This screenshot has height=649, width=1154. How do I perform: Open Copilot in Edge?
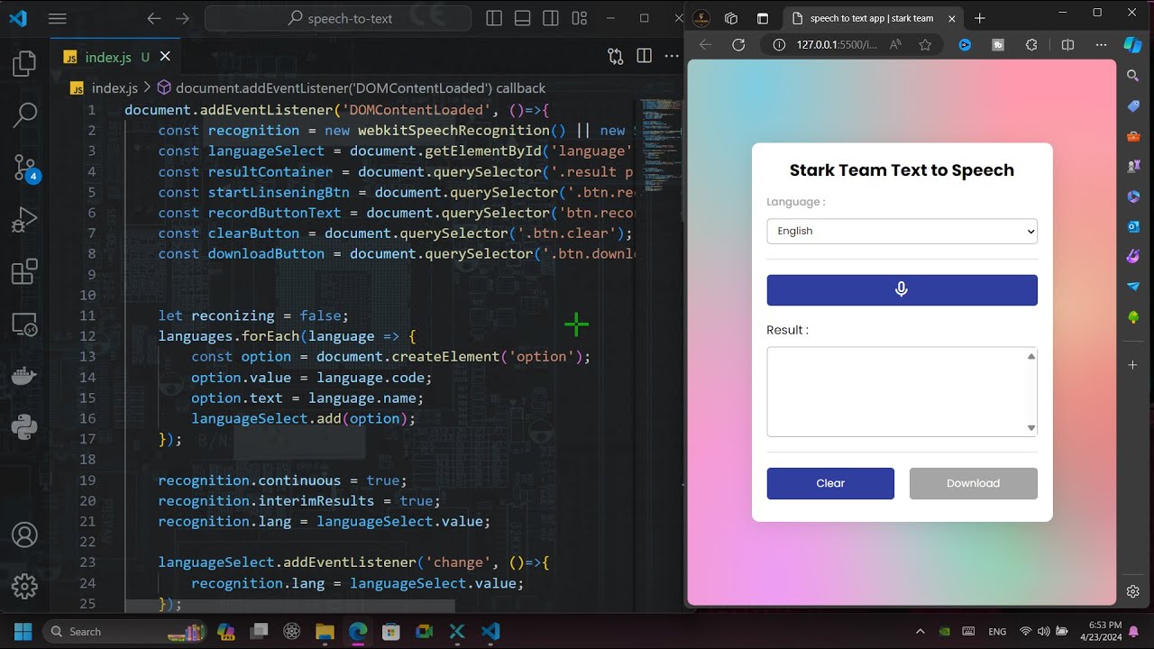coord(1133,44)
